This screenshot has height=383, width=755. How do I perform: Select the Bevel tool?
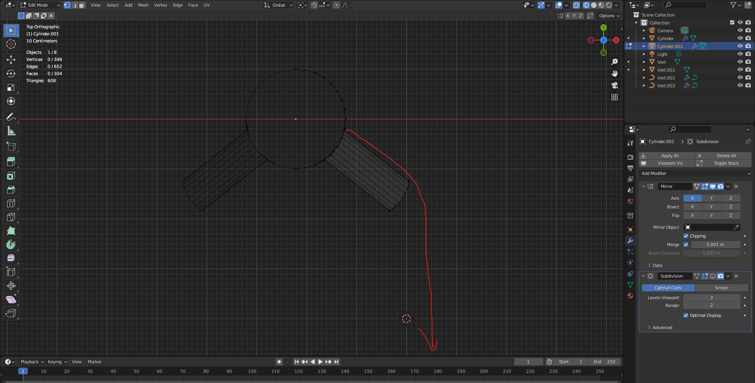tap(11, 190)
